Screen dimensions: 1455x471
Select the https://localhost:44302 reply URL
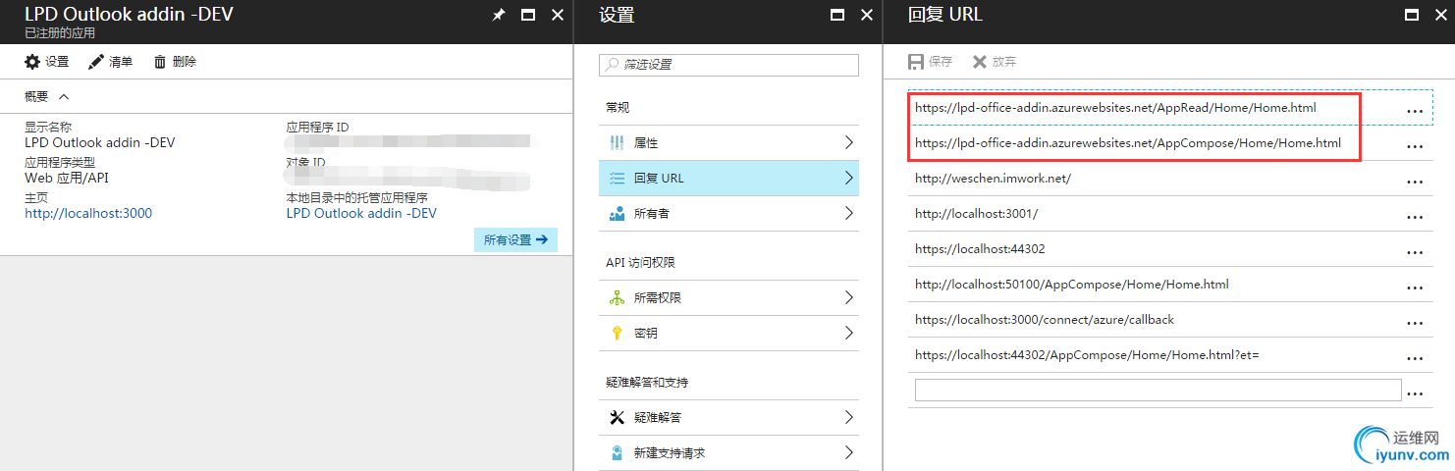[980, 249]
